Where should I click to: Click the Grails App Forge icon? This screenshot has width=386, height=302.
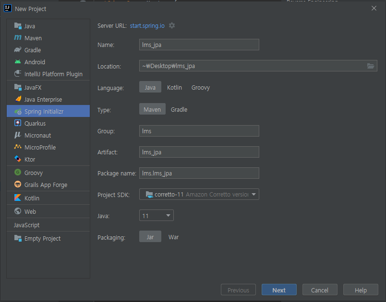click(18, 184)
